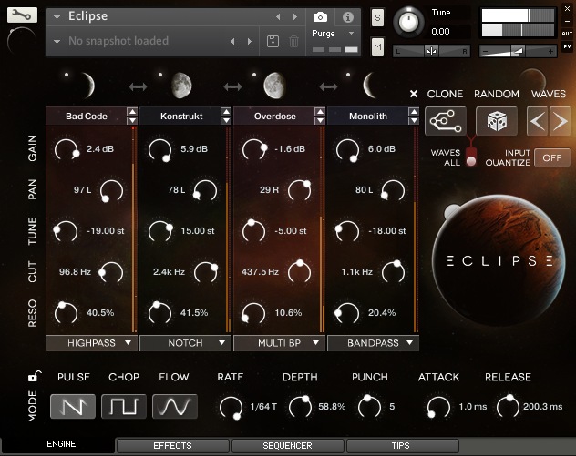Expand the Purge dropdown menu
The width and height of the screenshot is (576, 456).
332,34
